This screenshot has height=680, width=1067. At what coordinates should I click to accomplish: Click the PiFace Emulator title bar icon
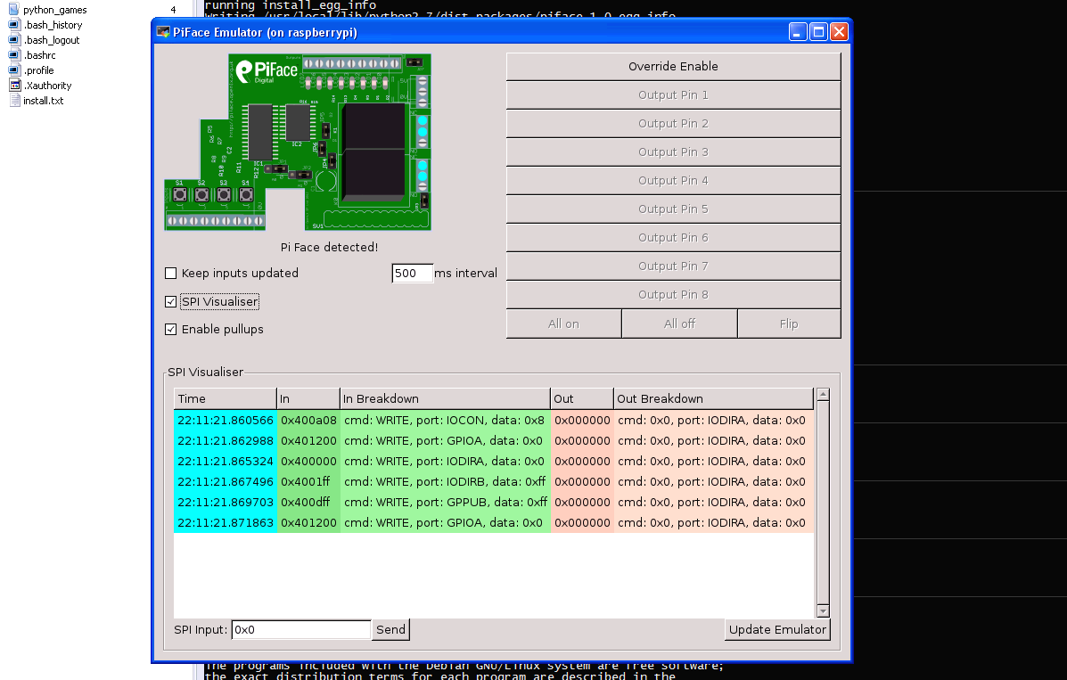click(163, 32)
